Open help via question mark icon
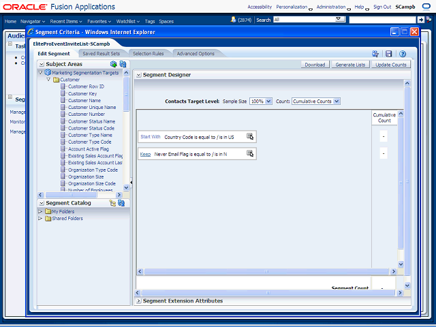Viewport: 436px width, 327px height. pyautogui.click(x=403, y=54)
